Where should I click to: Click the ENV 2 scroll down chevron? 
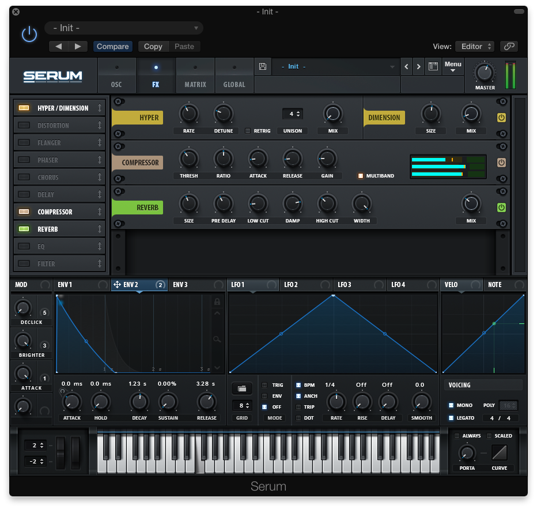point(217,368)
